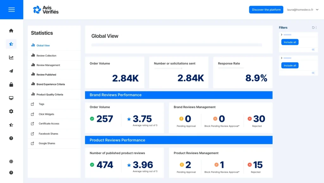The height and width of the screenshot is (183, 324).
Task: Open the Tags link
Action: click(x=41, y=104)
